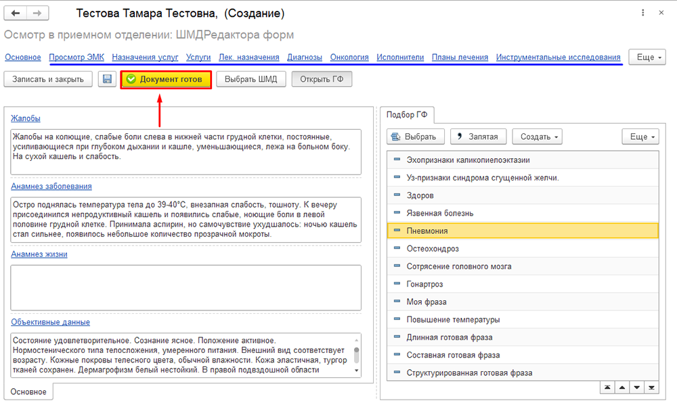Open Лек. назначения link
Image resolution: width=677 pixels, height=403 pixels.
[248, 57]
